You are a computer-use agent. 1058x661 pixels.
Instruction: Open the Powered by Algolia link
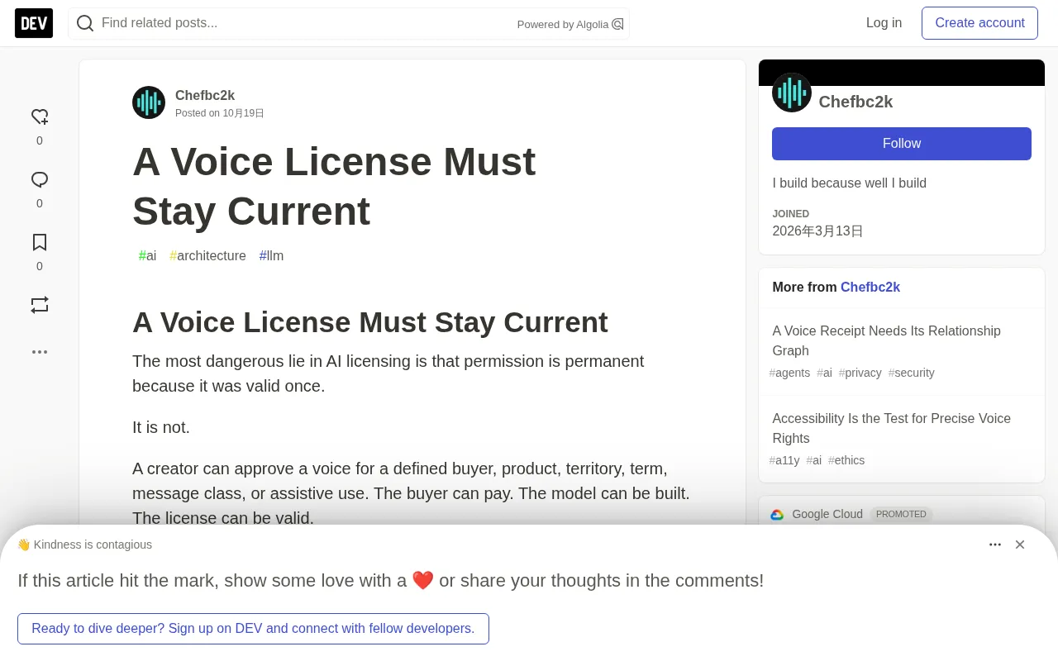click(x=570, y=24)
